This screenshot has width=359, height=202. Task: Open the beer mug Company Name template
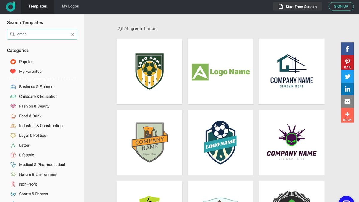coord(150,142)
